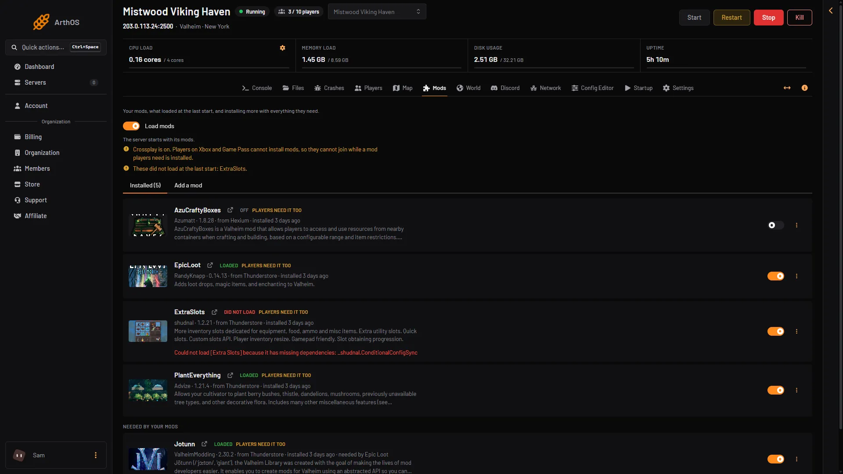Collapse right panel with chevron icon
Screen dimensions: 843x474
831,11
